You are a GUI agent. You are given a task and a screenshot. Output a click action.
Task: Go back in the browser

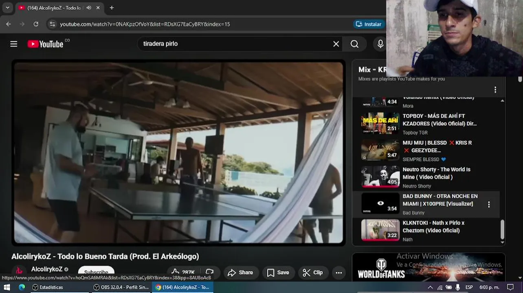(9, 24)
